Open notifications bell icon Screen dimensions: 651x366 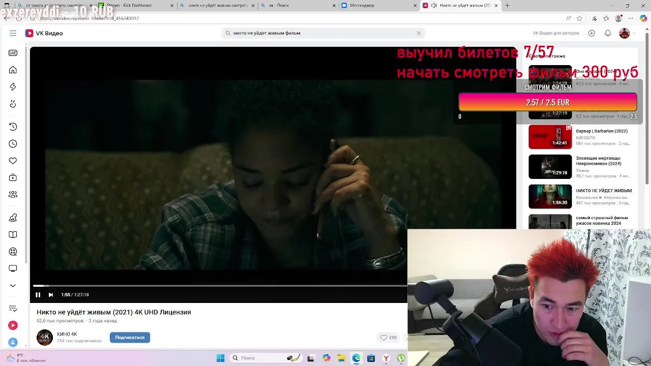click(608, 33)
